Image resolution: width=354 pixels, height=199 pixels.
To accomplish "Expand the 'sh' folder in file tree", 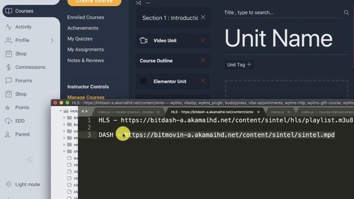I will (64, 151).
